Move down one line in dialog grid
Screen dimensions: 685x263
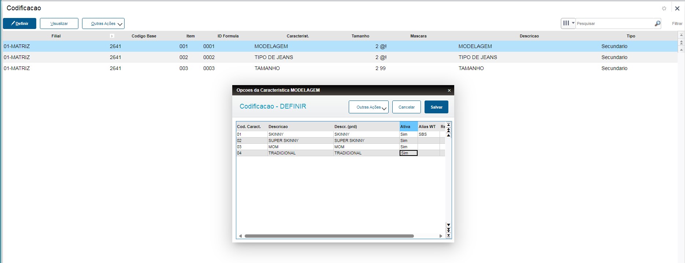tap(448, 225)
